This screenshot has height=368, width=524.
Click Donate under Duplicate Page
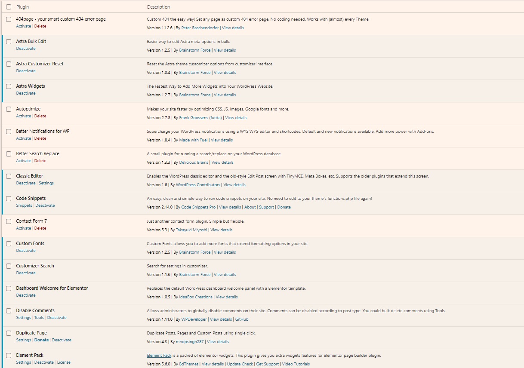(42, 340)
